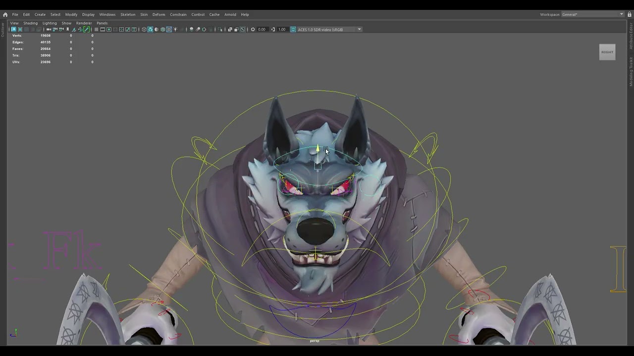
Task: Click the 2D Pan/Zoom icon
Action: [x=80, y=29]
